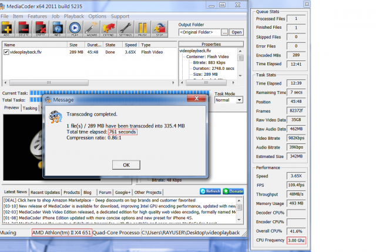
Task: Sort file list by Speed column
Action: (130, 45)
